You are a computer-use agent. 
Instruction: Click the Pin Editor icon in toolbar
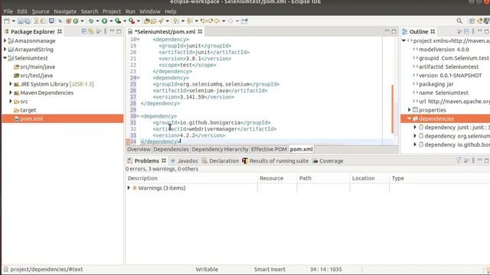[x=245, y=21]
